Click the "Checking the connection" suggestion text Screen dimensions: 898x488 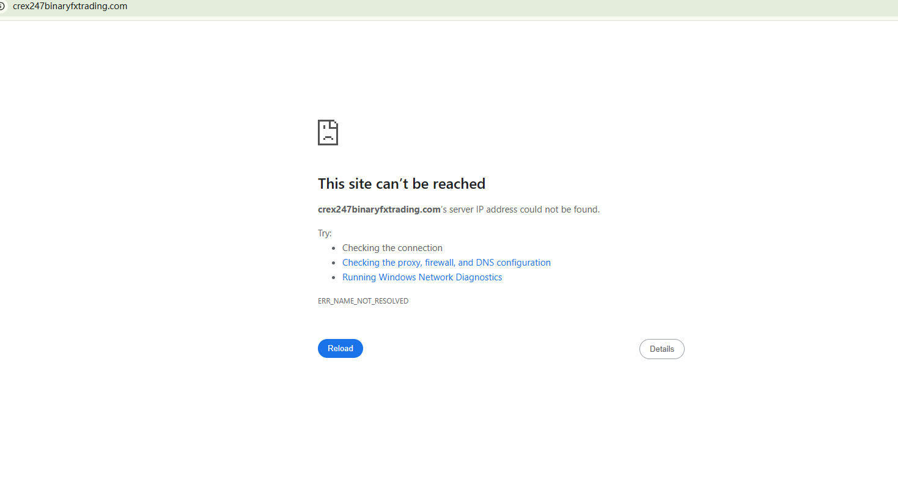[x=392, y=248]
